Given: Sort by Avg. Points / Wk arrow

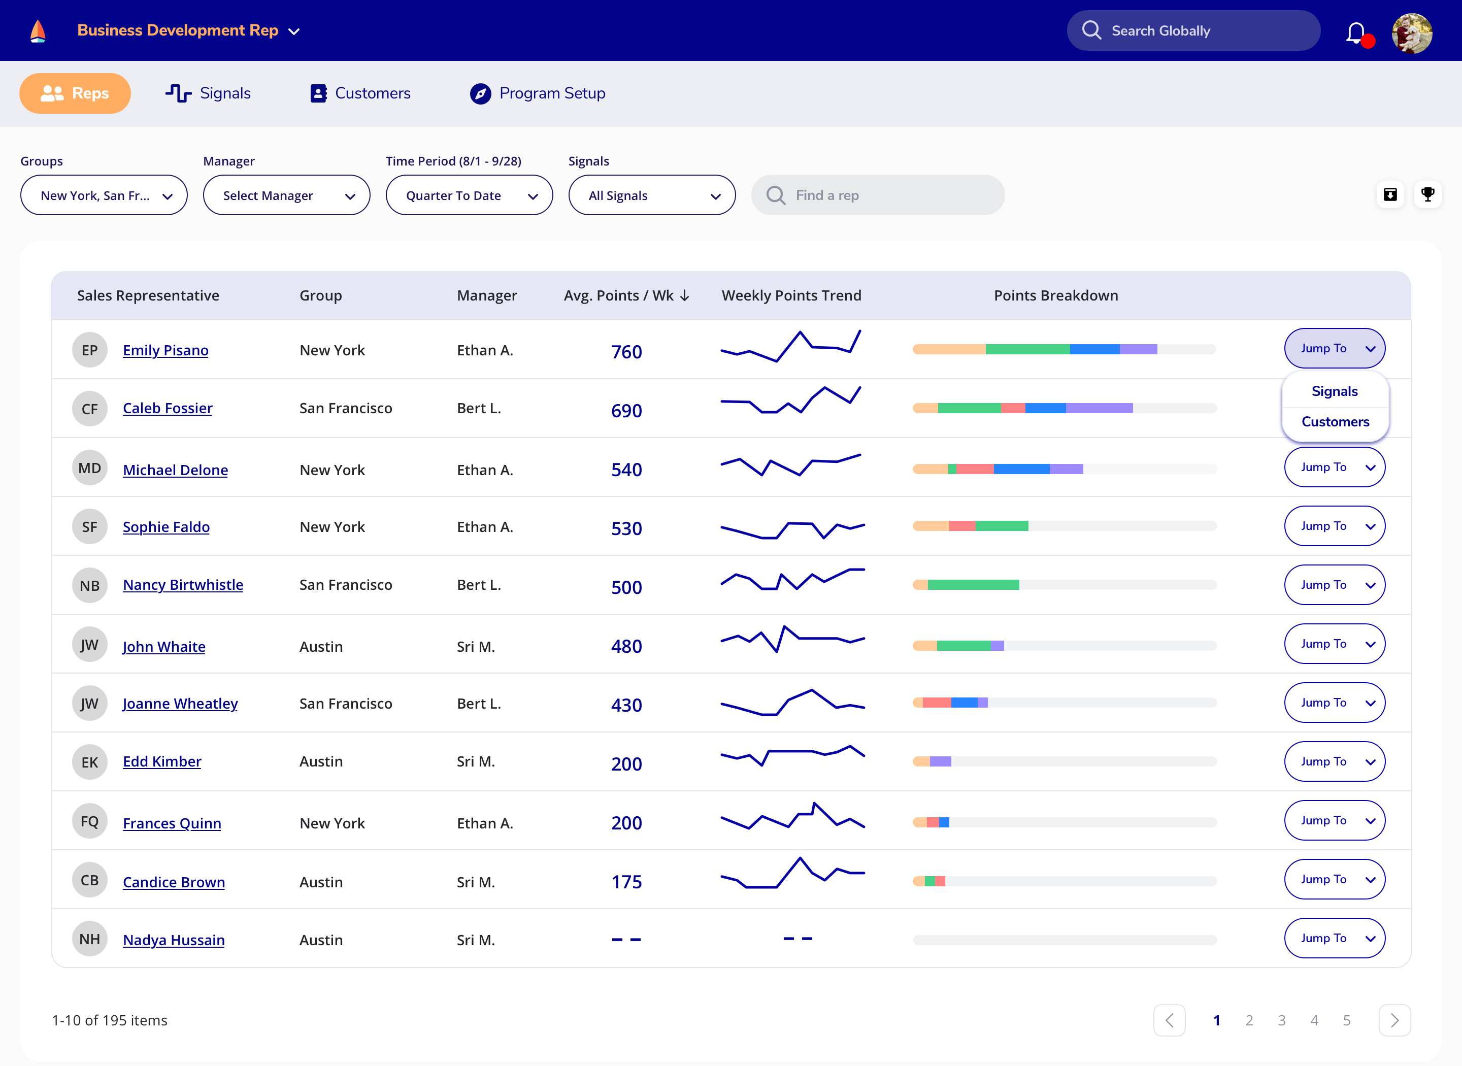Looking at the screenshot, I should point(685,295).
